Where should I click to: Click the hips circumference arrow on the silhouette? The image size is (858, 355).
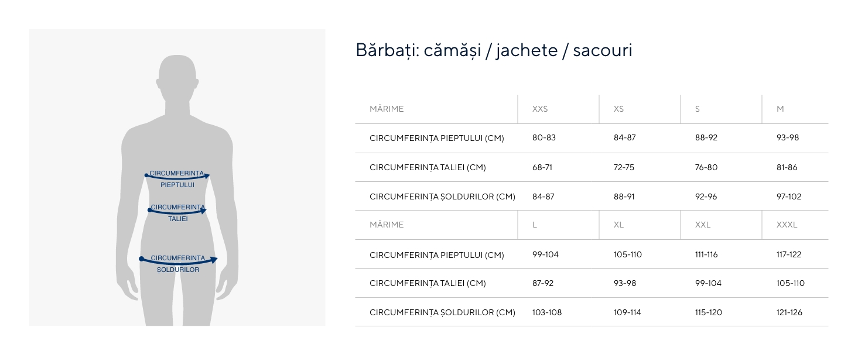pyautogui.click(x=179, y=261)
